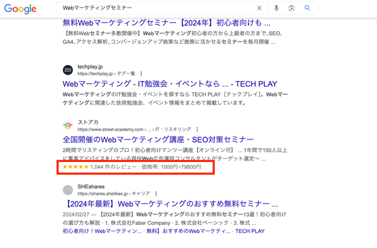Screen dimensions: 377x248
Task: Click into the Webマーケティングセミナー search field
Action: 156,8
